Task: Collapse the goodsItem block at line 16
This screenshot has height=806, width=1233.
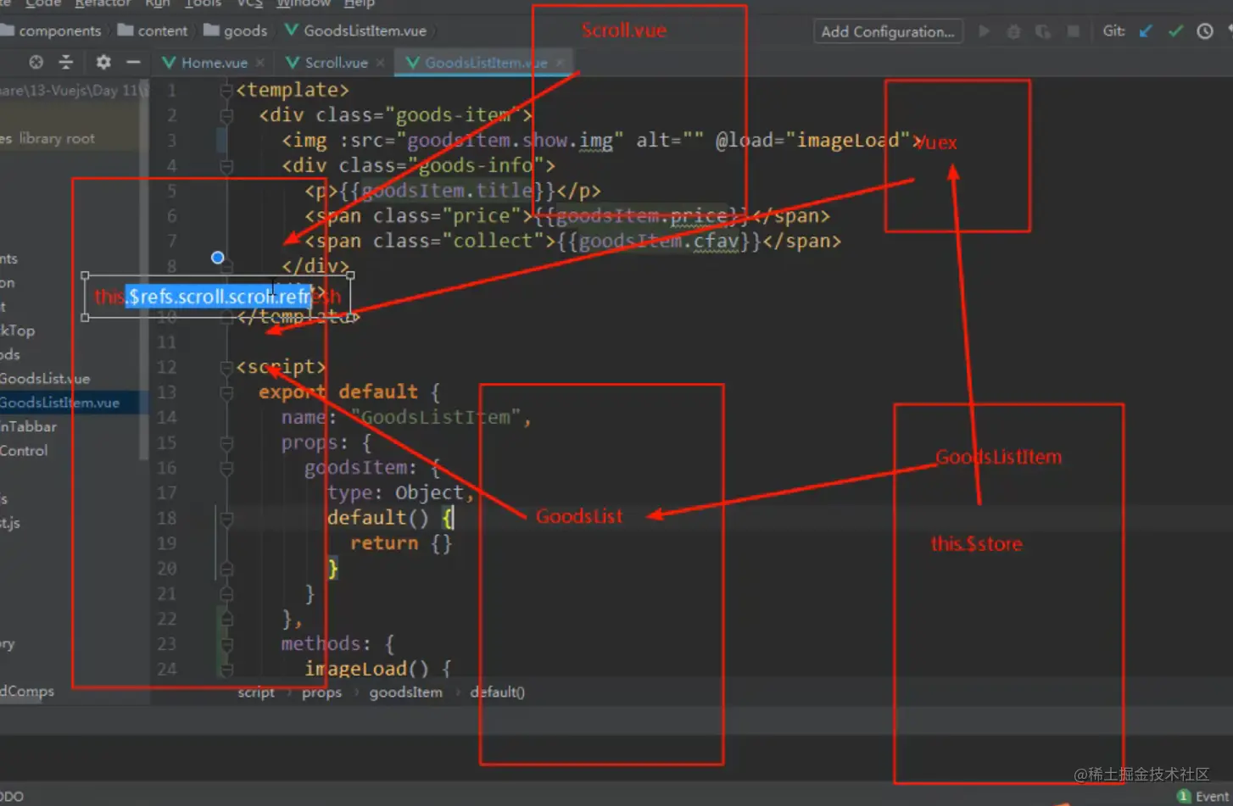Action: pos(226,468)
